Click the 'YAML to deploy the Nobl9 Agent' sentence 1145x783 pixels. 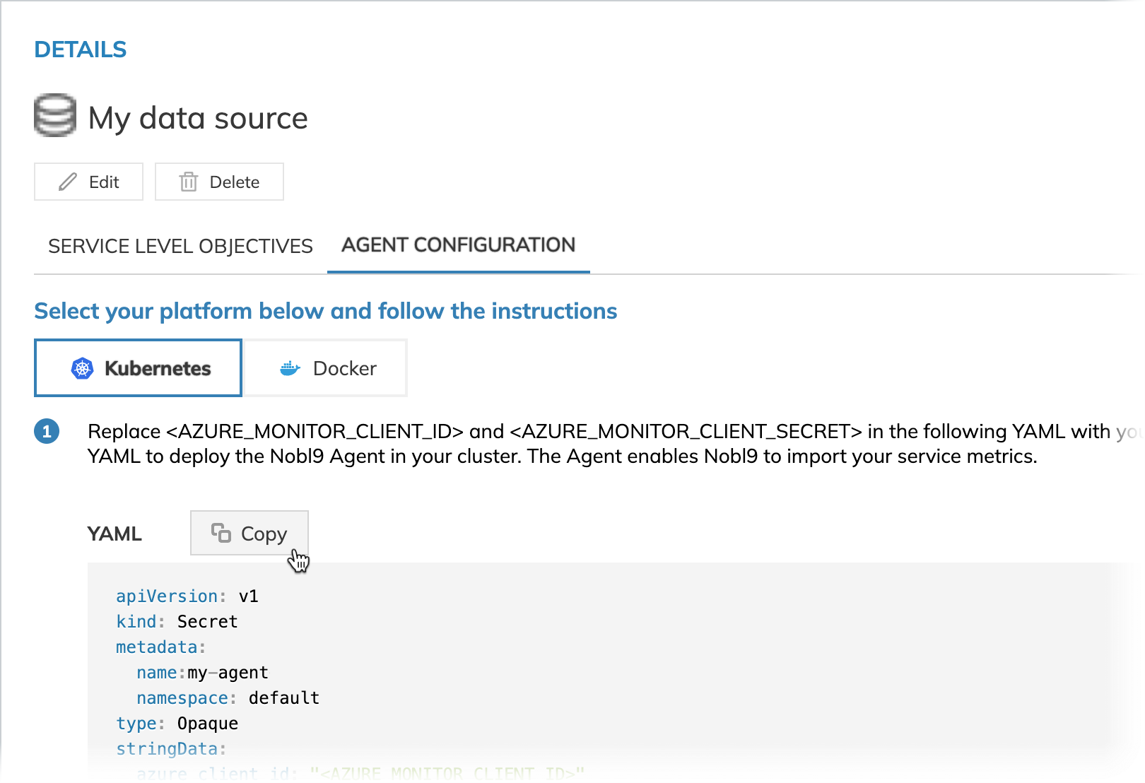coord(563,457)
